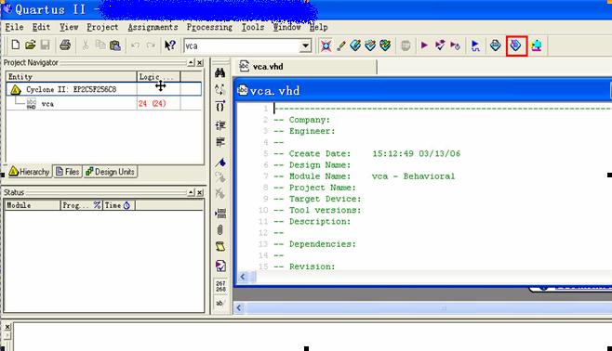Click the '-- Create Date:' comment line
Screen dimensions: 612x351
pos(366,153)
